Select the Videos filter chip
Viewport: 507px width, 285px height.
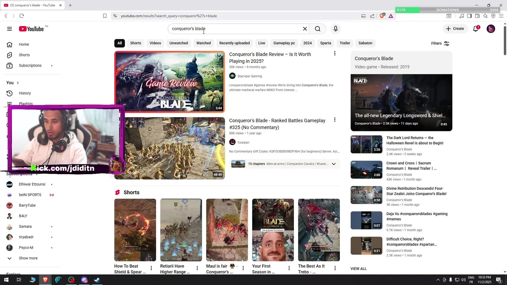coord(155,43)
